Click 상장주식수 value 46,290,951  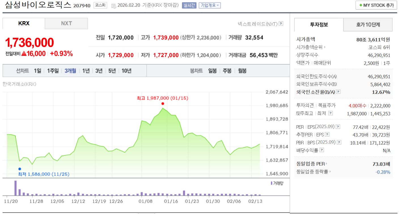(379, 55)
